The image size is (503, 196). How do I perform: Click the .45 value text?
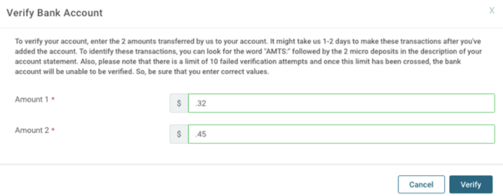click(x=201, y=134)
